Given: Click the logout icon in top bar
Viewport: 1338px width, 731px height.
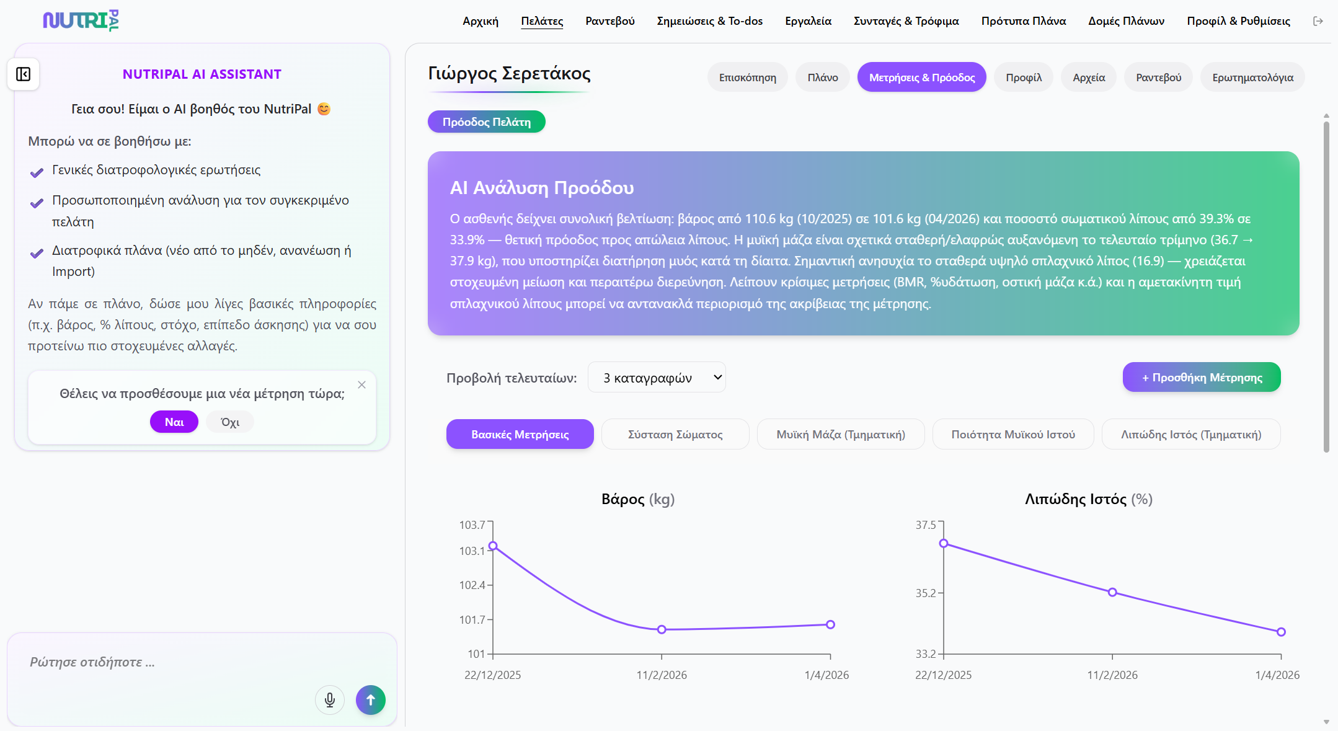Looking at the screenshot, I should (1318, 21).
